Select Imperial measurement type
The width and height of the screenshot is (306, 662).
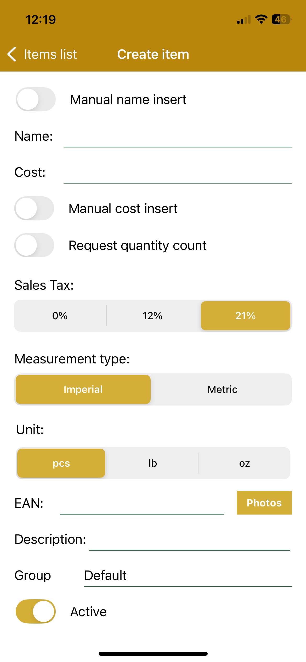point(83,389)
